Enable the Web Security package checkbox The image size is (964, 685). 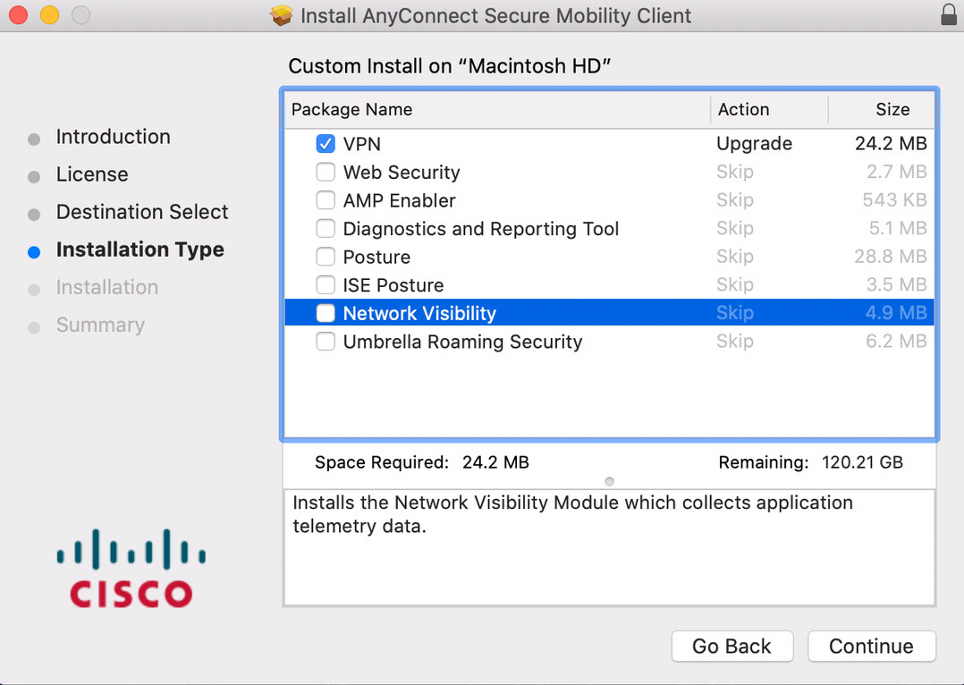326,172
